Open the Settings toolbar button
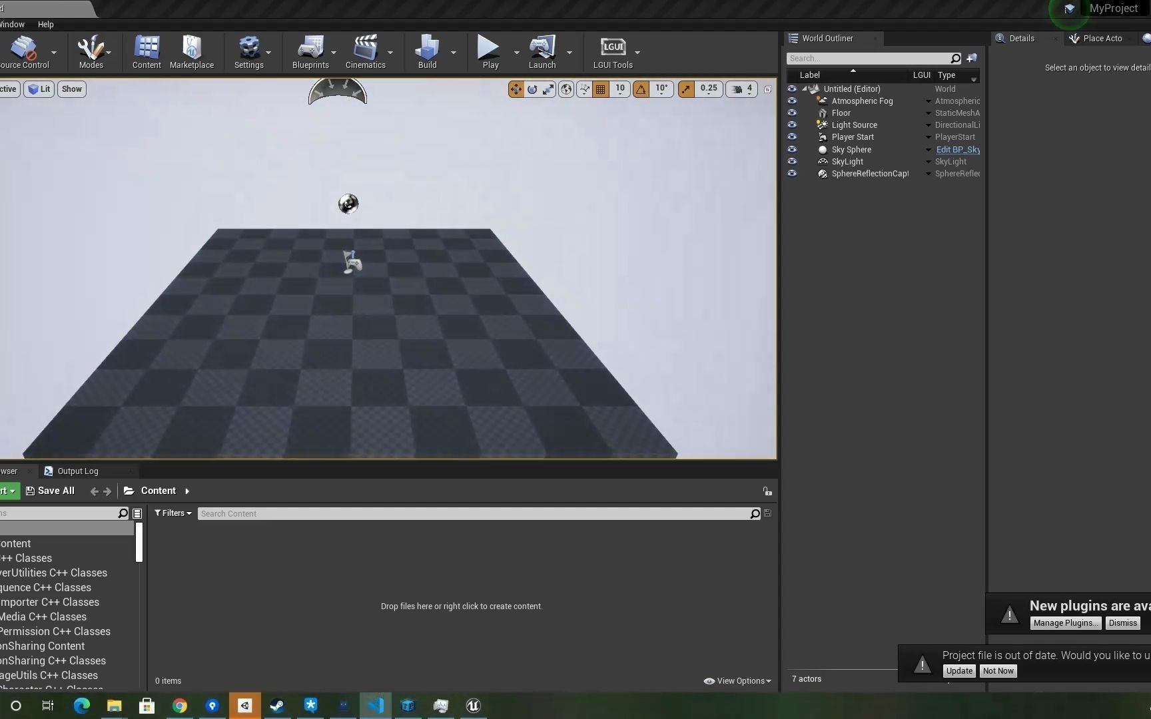 [x=249, y=52]
